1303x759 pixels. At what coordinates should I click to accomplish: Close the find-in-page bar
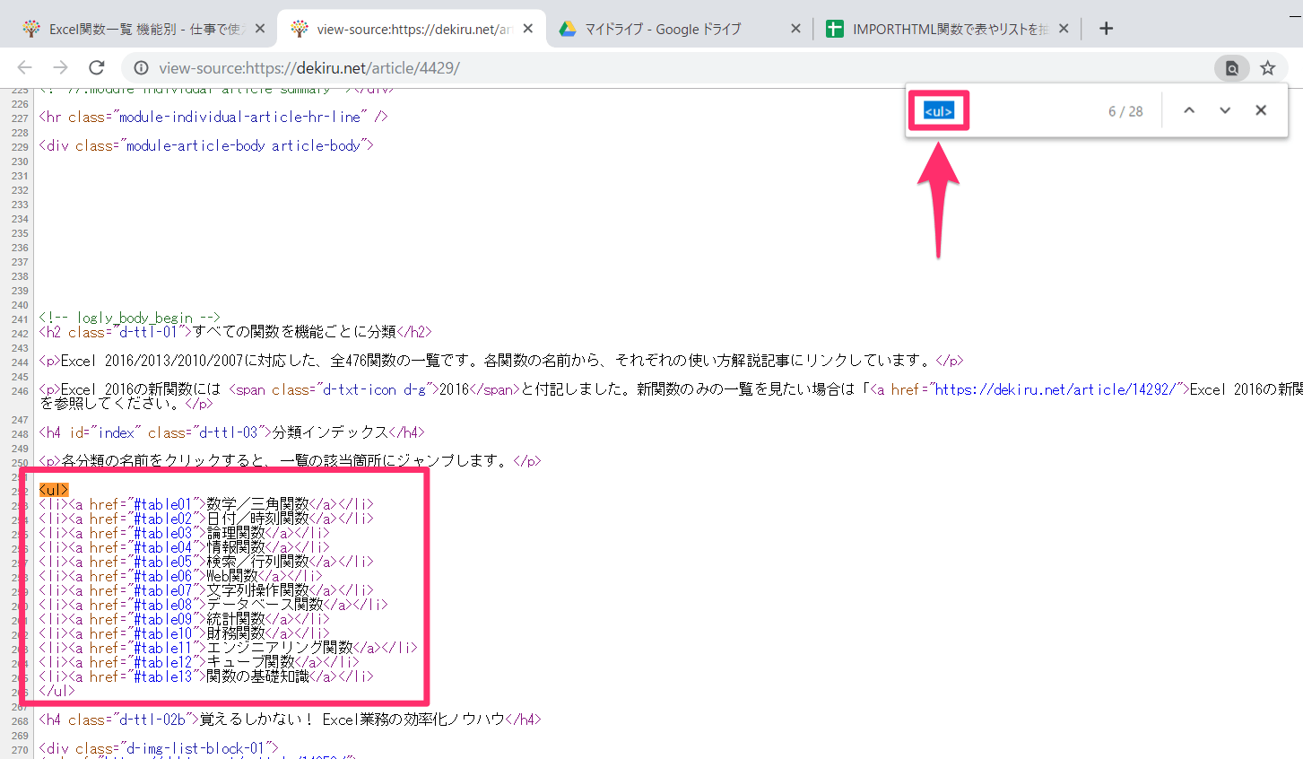[x=1261, y=110]
